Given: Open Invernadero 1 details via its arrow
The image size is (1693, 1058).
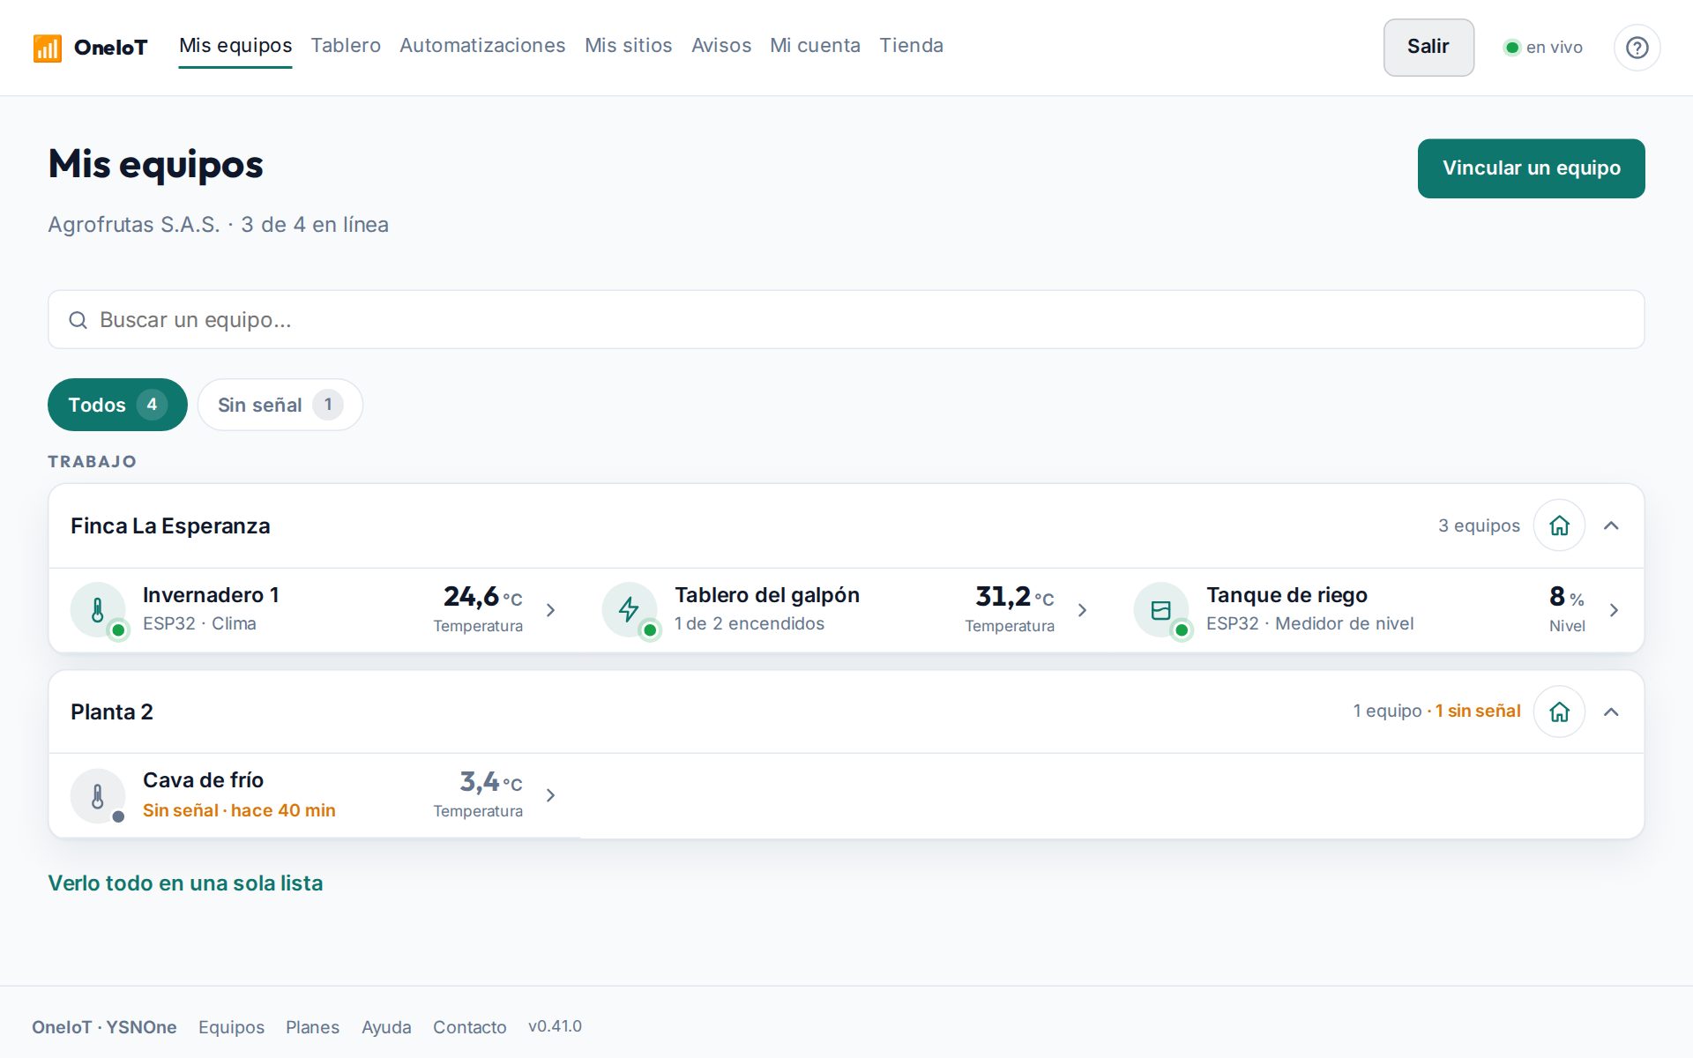Looking at the screenshot, I should 550,610.
